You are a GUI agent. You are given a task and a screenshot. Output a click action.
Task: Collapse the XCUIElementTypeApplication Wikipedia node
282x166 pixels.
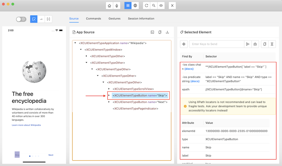pyautogui.click(x=75, y=43)
